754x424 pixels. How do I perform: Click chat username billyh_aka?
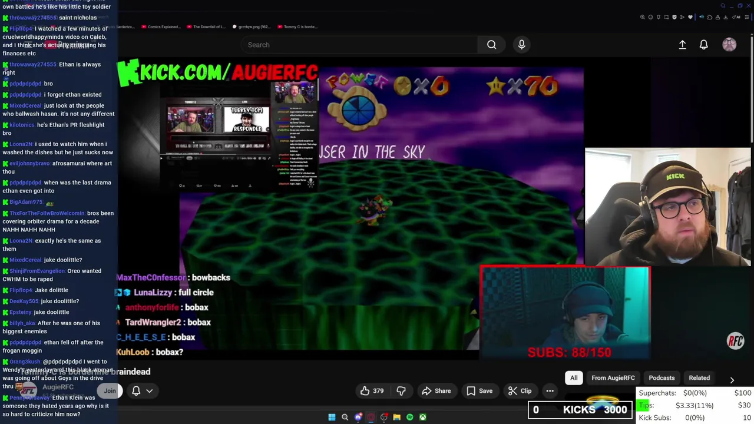[x=22, y=323]
